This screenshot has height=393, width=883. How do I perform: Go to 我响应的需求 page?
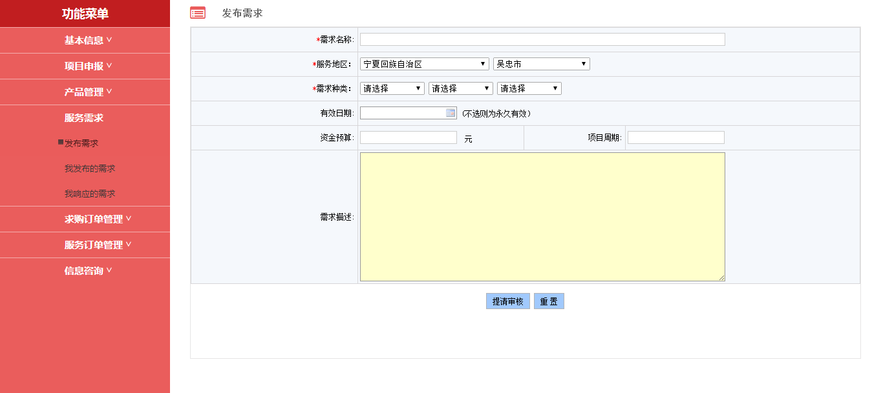pos(90,194)
